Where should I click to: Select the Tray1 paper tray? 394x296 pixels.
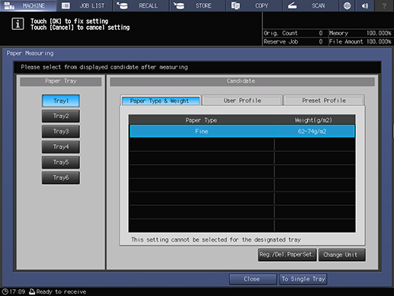[61, 101]
